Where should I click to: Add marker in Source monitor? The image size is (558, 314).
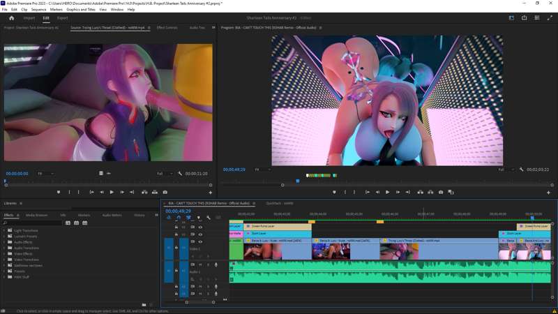click(x=59, y=193)
